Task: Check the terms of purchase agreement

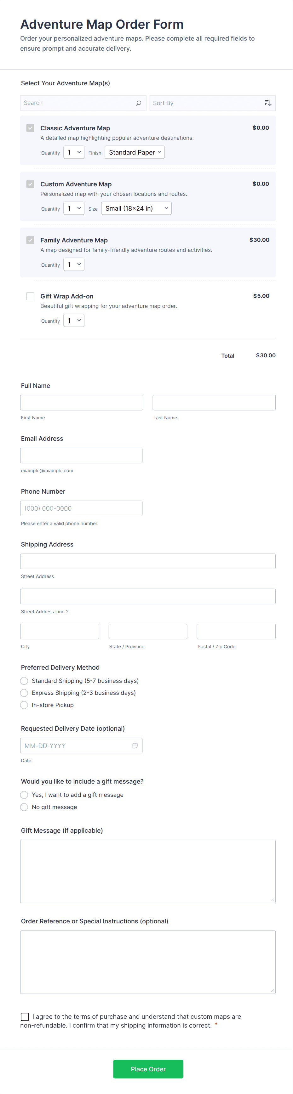Action: click(24, 1016)
